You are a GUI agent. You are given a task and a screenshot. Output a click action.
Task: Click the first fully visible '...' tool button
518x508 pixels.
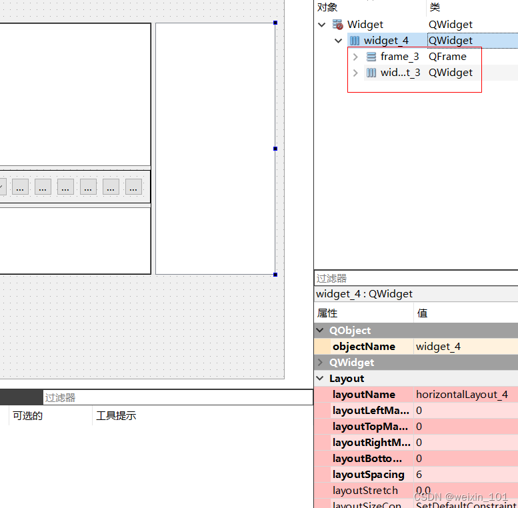[x=20, y=187]
